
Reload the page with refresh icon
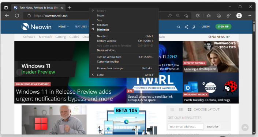17,16
